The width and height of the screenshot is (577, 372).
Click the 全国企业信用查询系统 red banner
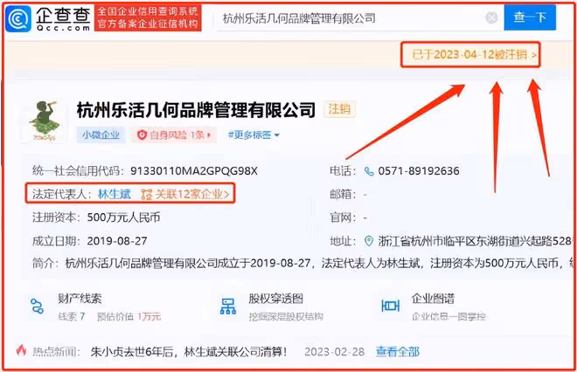[148, 17]
